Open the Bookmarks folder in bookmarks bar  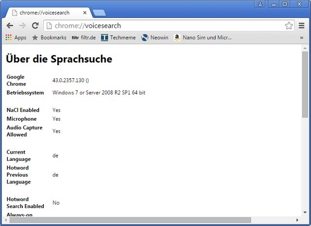(49, 37)
